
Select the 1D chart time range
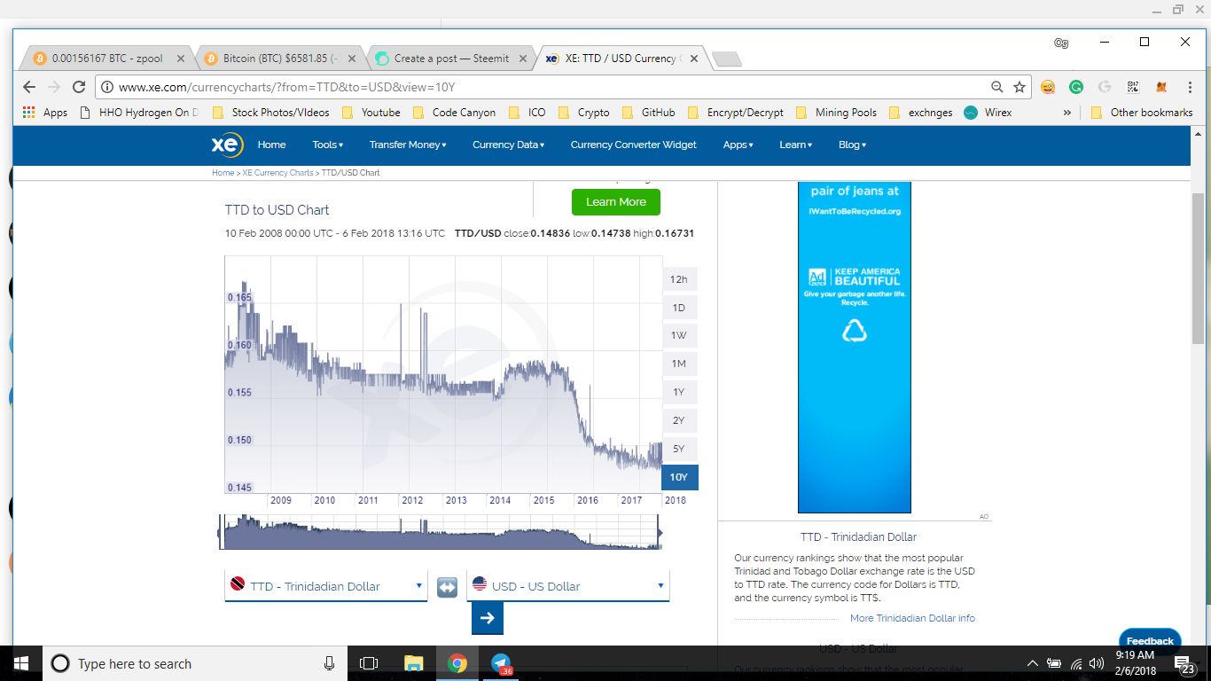coord(679,308)
